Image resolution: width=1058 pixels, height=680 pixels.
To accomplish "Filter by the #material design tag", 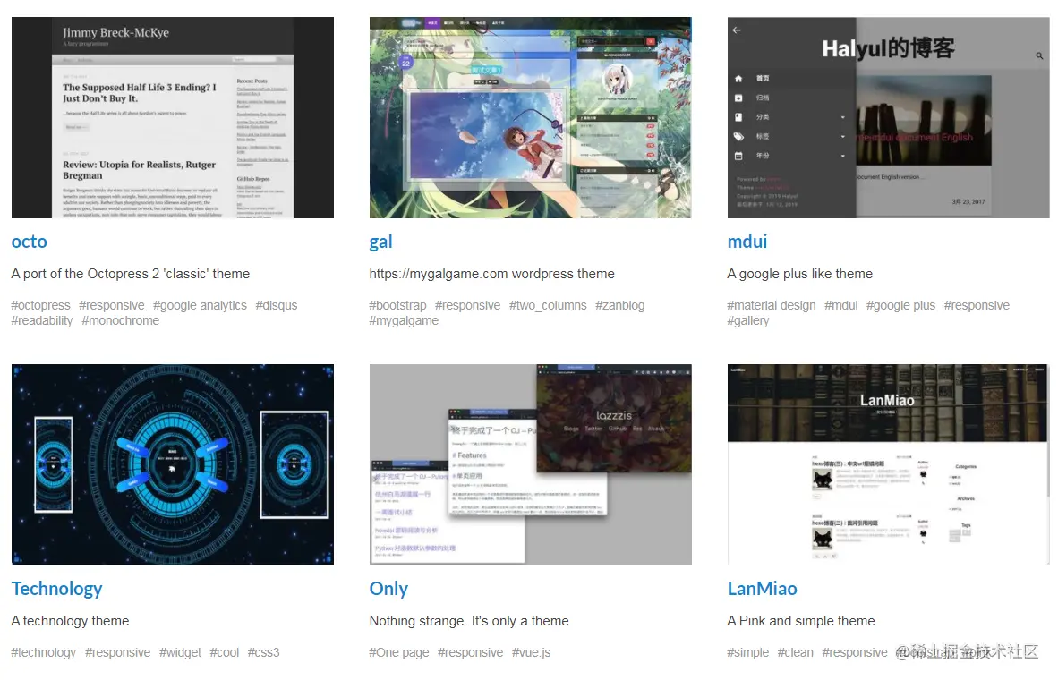I will [x=772, y=306].
